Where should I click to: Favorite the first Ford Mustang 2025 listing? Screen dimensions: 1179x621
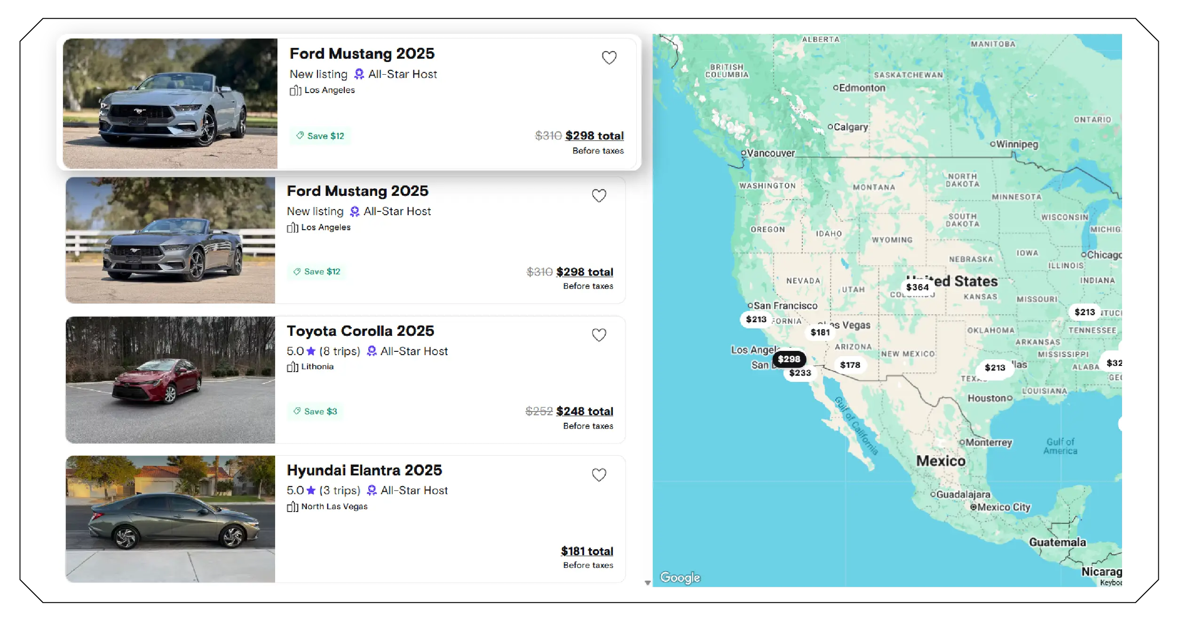coord(609,57)
